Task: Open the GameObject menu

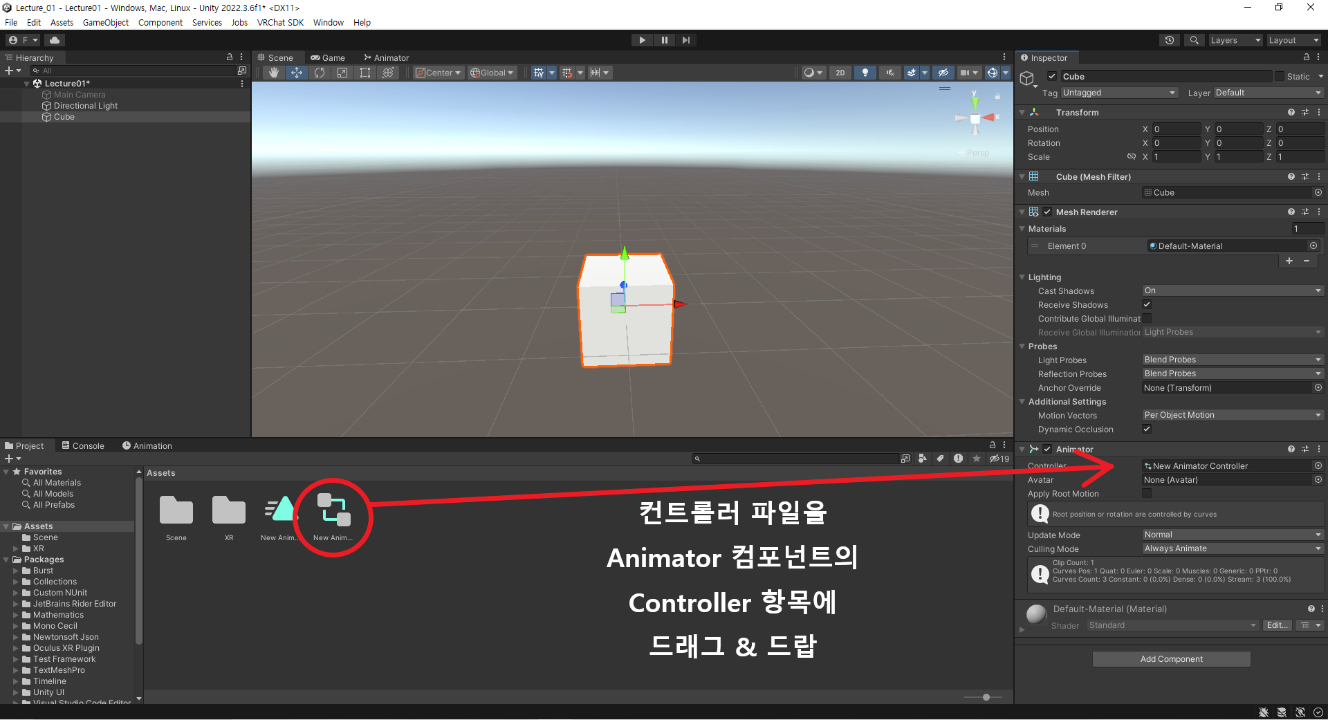Action: point(106,22)
